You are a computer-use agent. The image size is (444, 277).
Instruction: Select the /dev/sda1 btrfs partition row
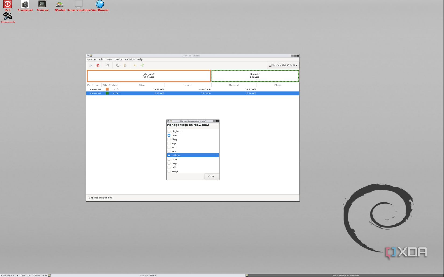tap(193, 89)
